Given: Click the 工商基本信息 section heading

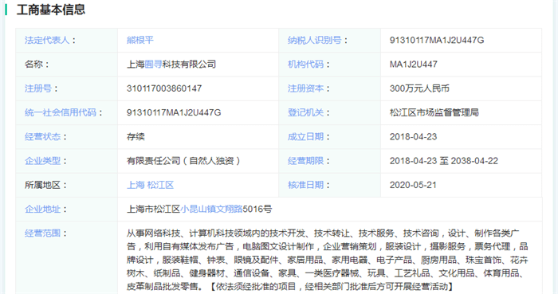Looking at the screenshot, I should (x=51, y=10).
